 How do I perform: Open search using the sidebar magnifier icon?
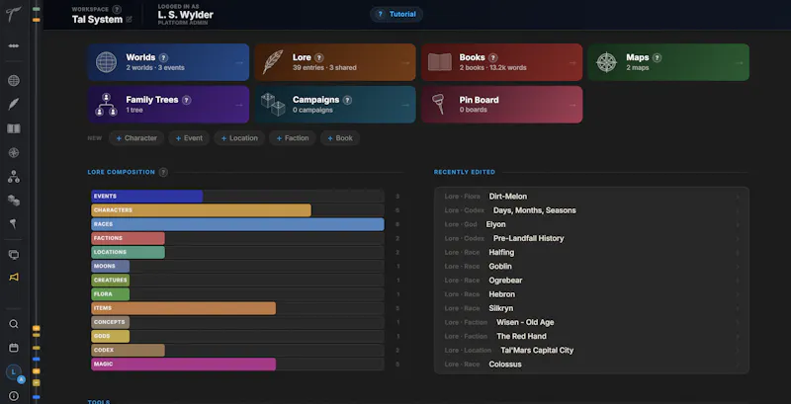click(x=14, y=324)
